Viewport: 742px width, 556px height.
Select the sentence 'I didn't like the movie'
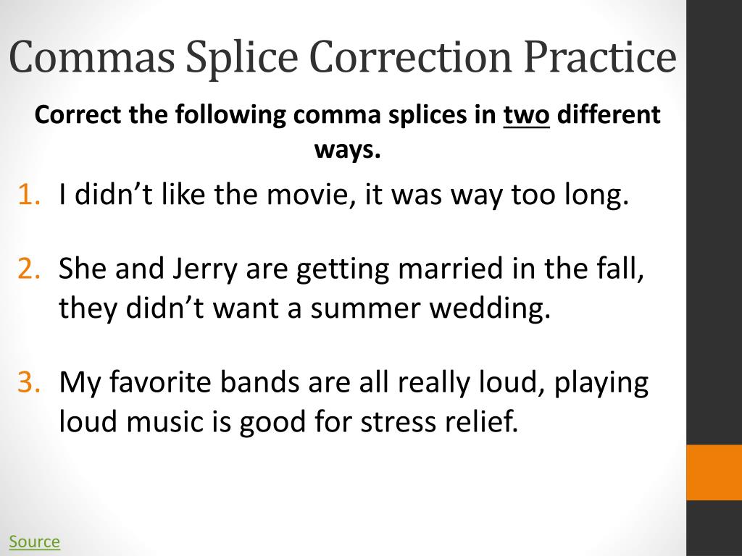pyautogui.click(x=343, y=195)
